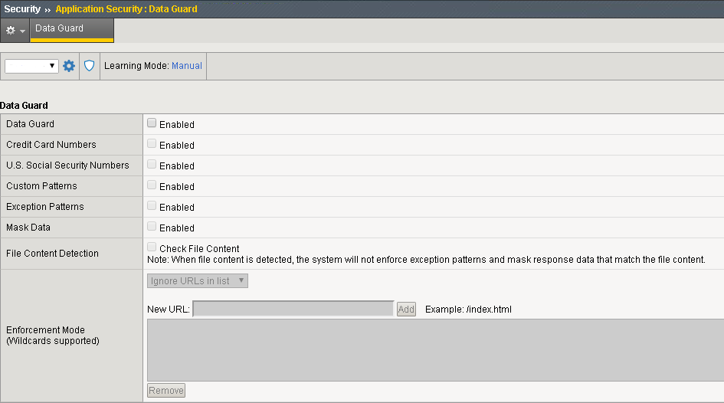The width and height of the screenshot is (724, 403).
Task: Click the blue shield enforcement icon
Action: (89, 66)
